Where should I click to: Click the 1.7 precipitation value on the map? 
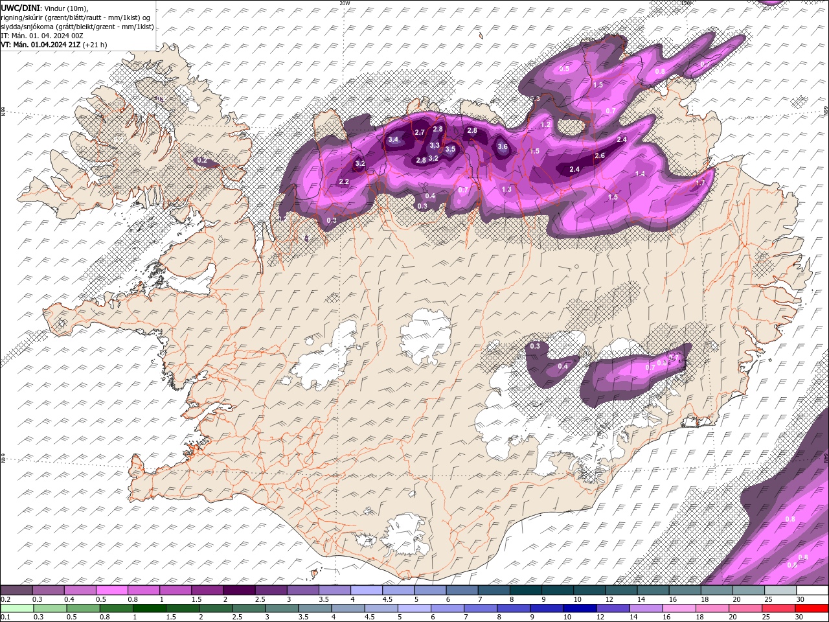pyautogui.click(x=700, y=183)
